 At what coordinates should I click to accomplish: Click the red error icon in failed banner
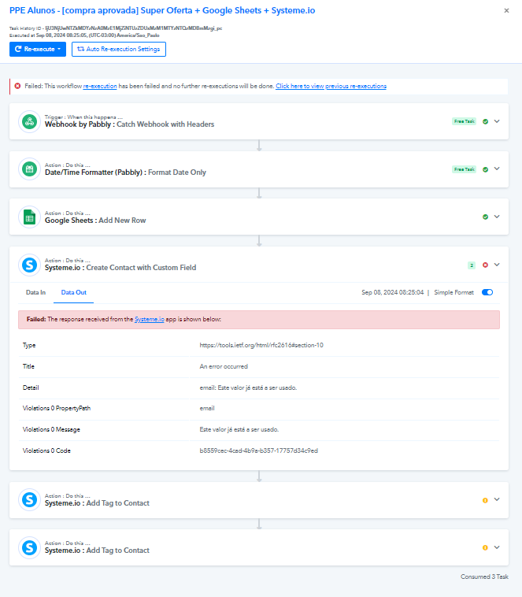(17, 86)
